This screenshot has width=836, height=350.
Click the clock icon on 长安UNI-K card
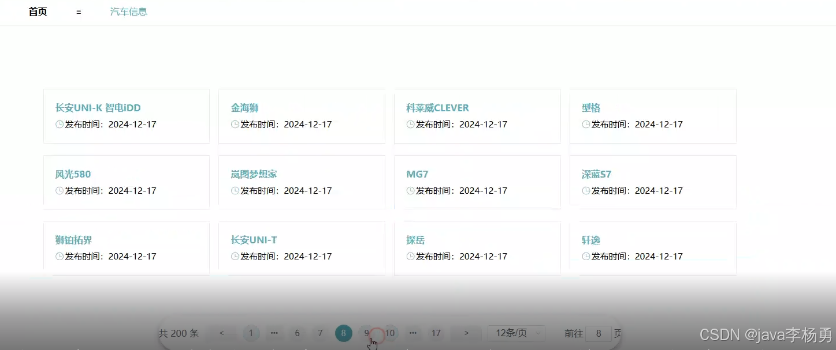60,124
